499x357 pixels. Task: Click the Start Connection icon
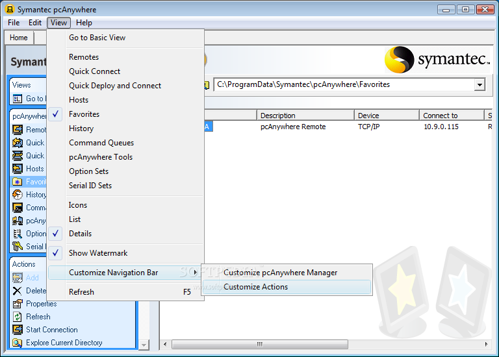(x=17, y=330)
